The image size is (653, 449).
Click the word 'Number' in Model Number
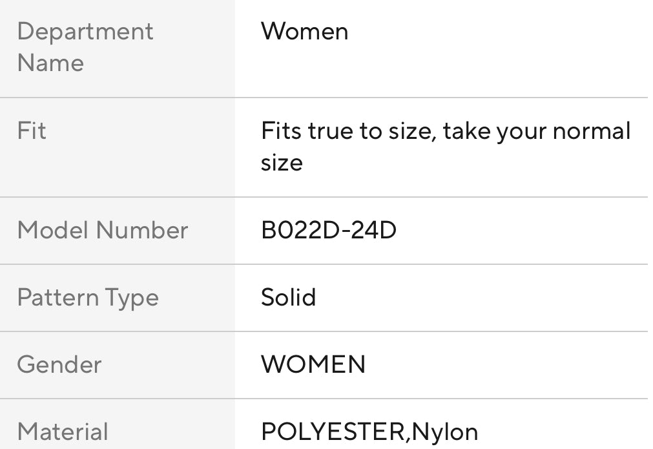142,230
